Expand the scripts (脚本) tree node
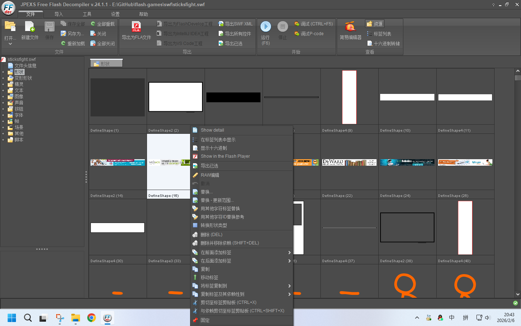Image resolution: width=521 pixels, height=326 pixels. tap(3, 140)
